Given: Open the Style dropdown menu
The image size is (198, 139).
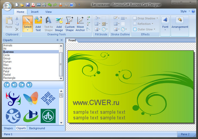Looking at the screenshot, I should coord(185,11).
